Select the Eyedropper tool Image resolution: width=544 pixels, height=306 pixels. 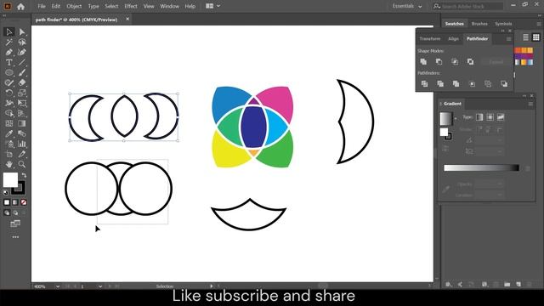9,133
